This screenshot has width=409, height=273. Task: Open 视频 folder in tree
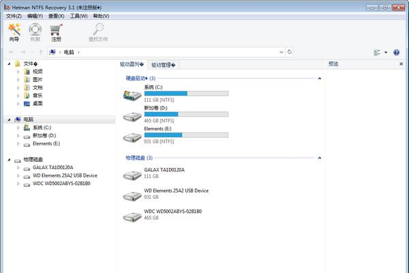click(37, 71)
